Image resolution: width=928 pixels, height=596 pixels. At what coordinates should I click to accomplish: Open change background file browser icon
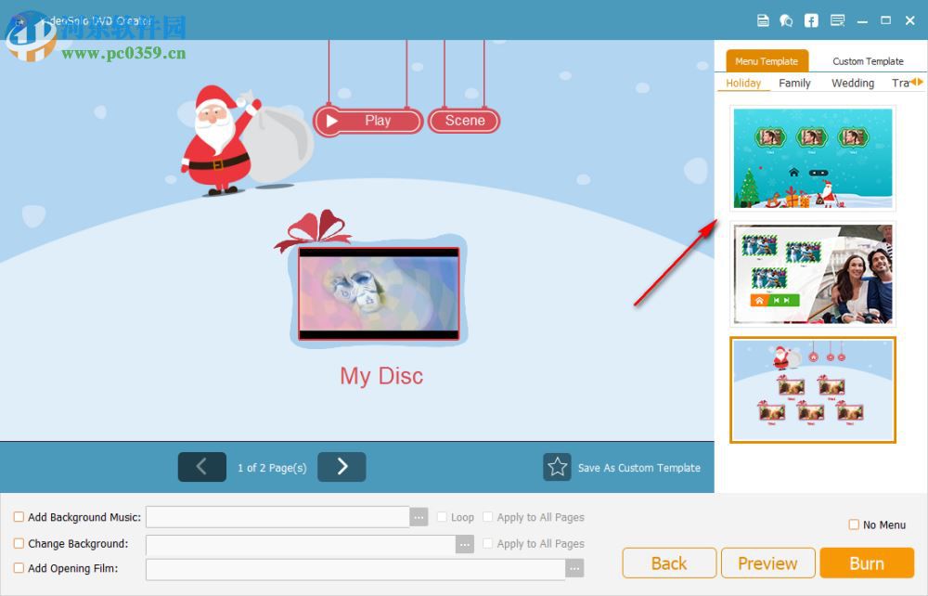tap(463, 544)
